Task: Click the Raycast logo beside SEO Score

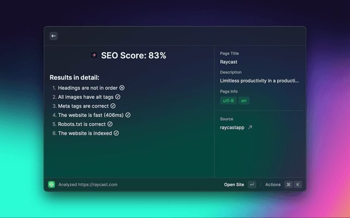Action: tap(94, 56)
